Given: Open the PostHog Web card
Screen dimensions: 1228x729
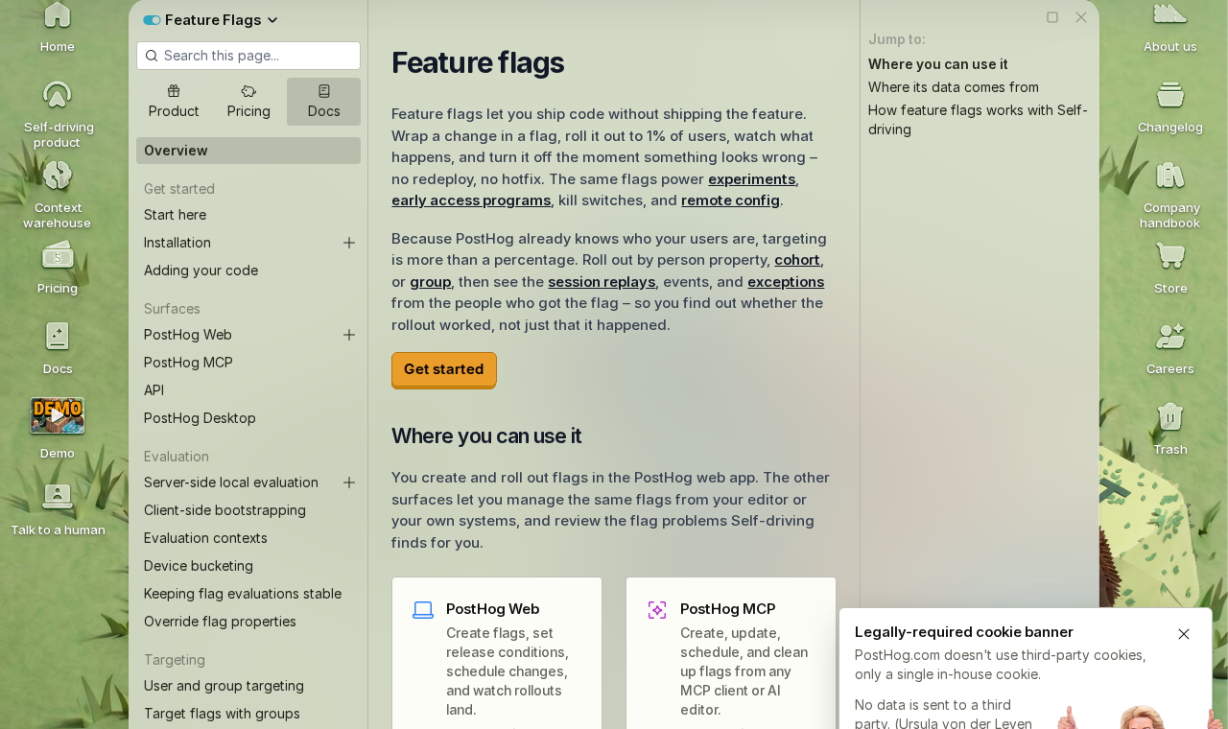Looking at the screenshot, I should point(497,653).
